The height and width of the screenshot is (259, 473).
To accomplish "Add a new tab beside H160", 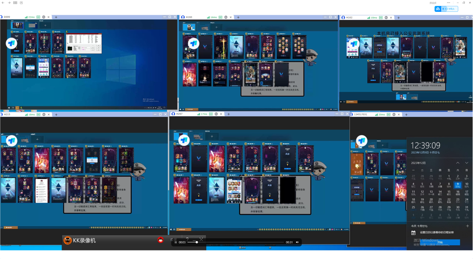I will pyautogui.click(x=238, y=17).
